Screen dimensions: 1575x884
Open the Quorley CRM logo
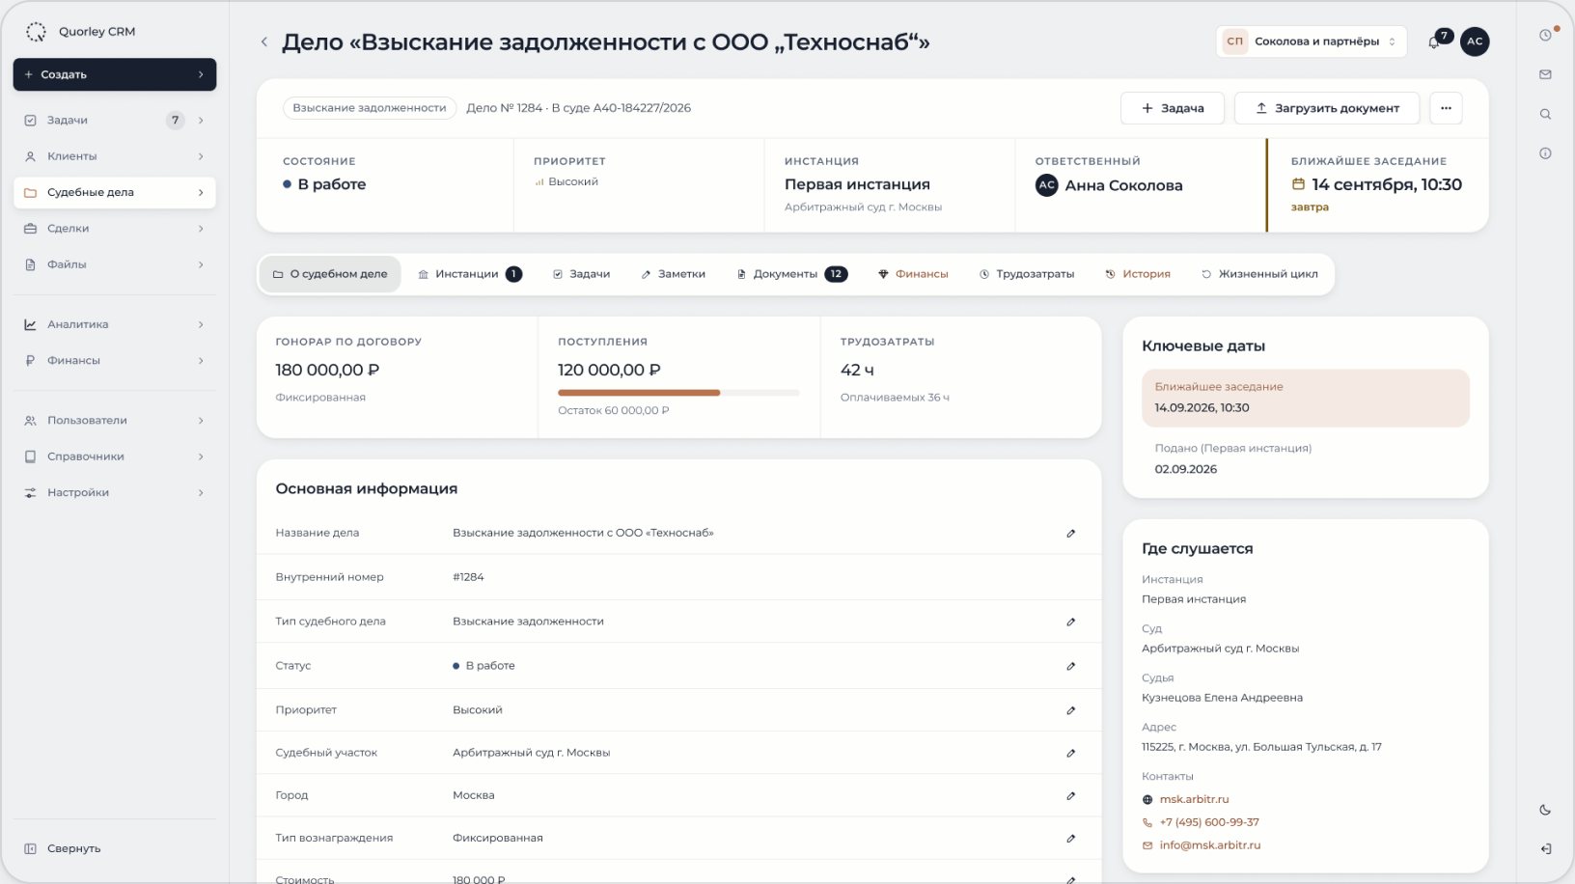[36, 32]
